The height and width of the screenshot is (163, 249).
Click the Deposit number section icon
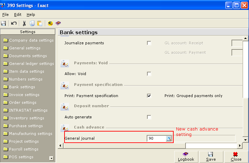click(65, 107)
